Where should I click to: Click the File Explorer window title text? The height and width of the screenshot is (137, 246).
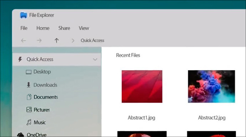coord(42,15)
